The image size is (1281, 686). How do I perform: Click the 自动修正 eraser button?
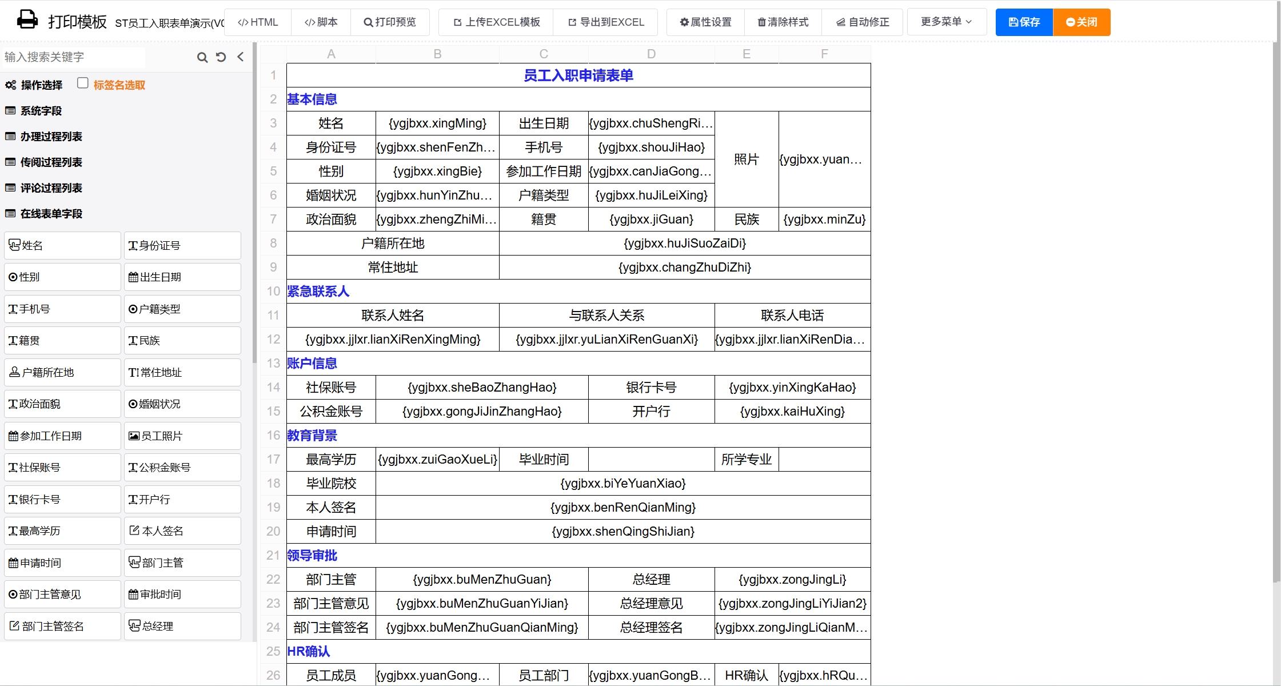point(863,22)
